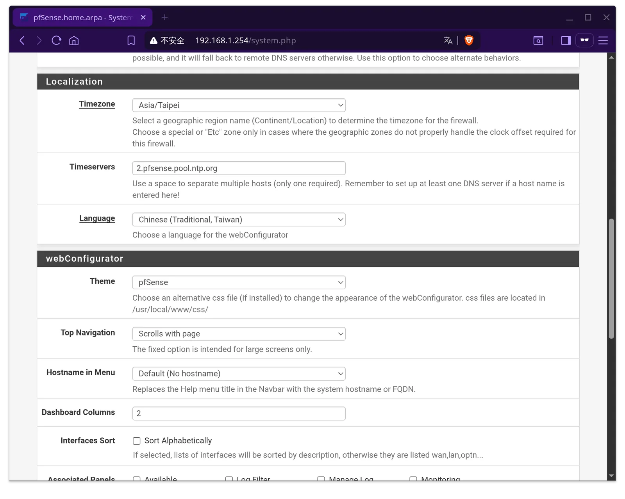
Task: Open the translate page icon
Action: [448, 40]
